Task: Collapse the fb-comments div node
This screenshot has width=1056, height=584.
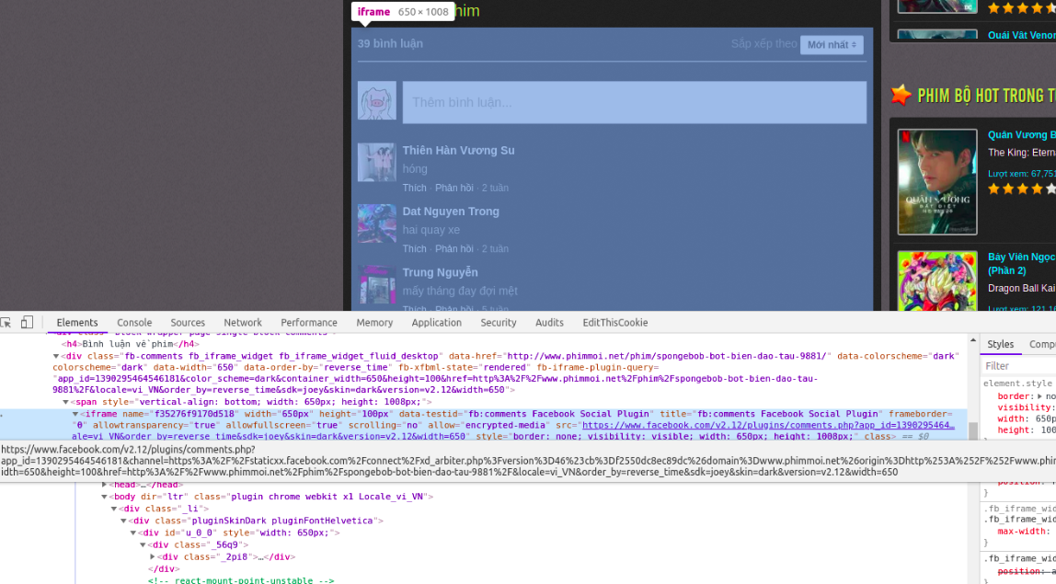Action: coord(56,356)
